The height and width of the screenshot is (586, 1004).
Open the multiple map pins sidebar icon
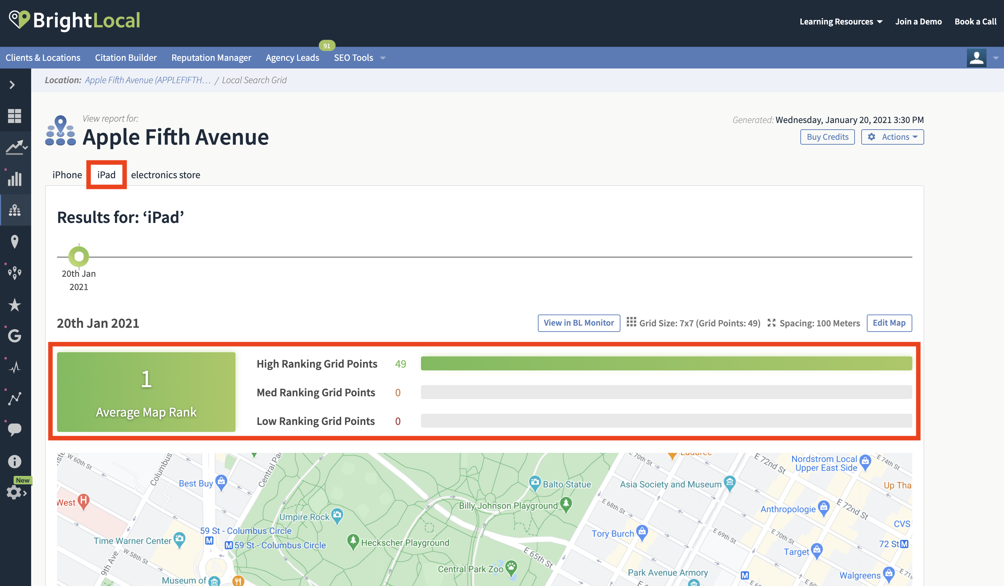[15, 273]
